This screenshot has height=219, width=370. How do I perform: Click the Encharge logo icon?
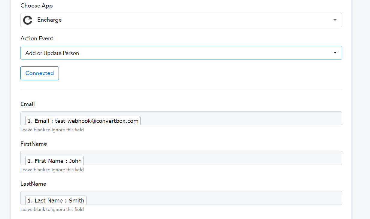(28, 20)
